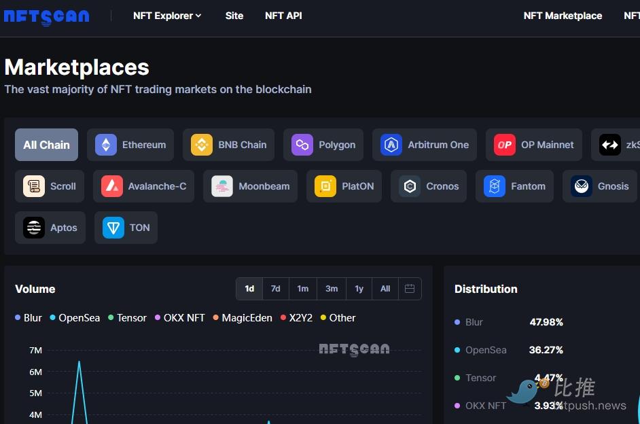Toggle the Tensor series in legend
This screenshot has width=640, height=424.
127,318
